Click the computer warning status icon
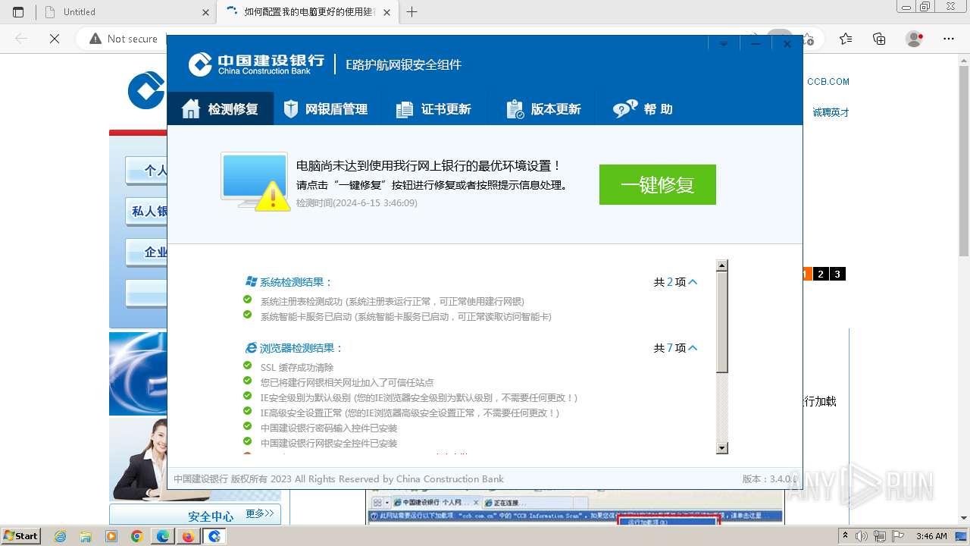The height and width of the screenshot is (546, 970). (x=255, y=180)
